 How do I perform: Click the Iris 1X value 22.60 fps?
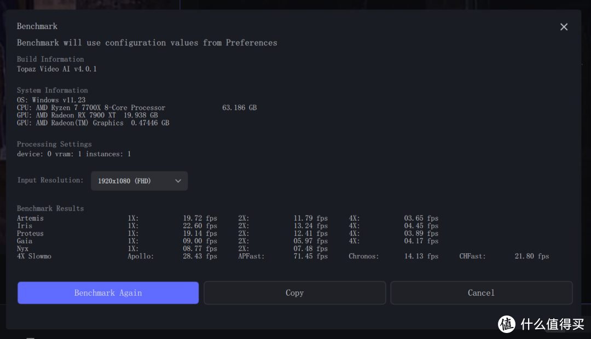click(x=200, y=226)
